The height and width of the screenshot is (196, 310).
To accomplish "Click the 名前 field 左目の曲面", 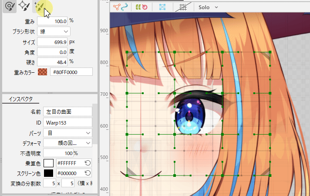I will (67, 112).
